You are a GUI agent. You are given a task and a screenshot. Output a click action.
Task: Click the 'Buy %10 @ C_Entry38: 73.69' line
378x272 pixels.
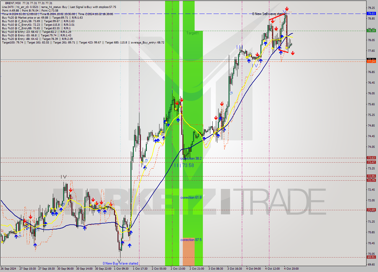[38, 21]
